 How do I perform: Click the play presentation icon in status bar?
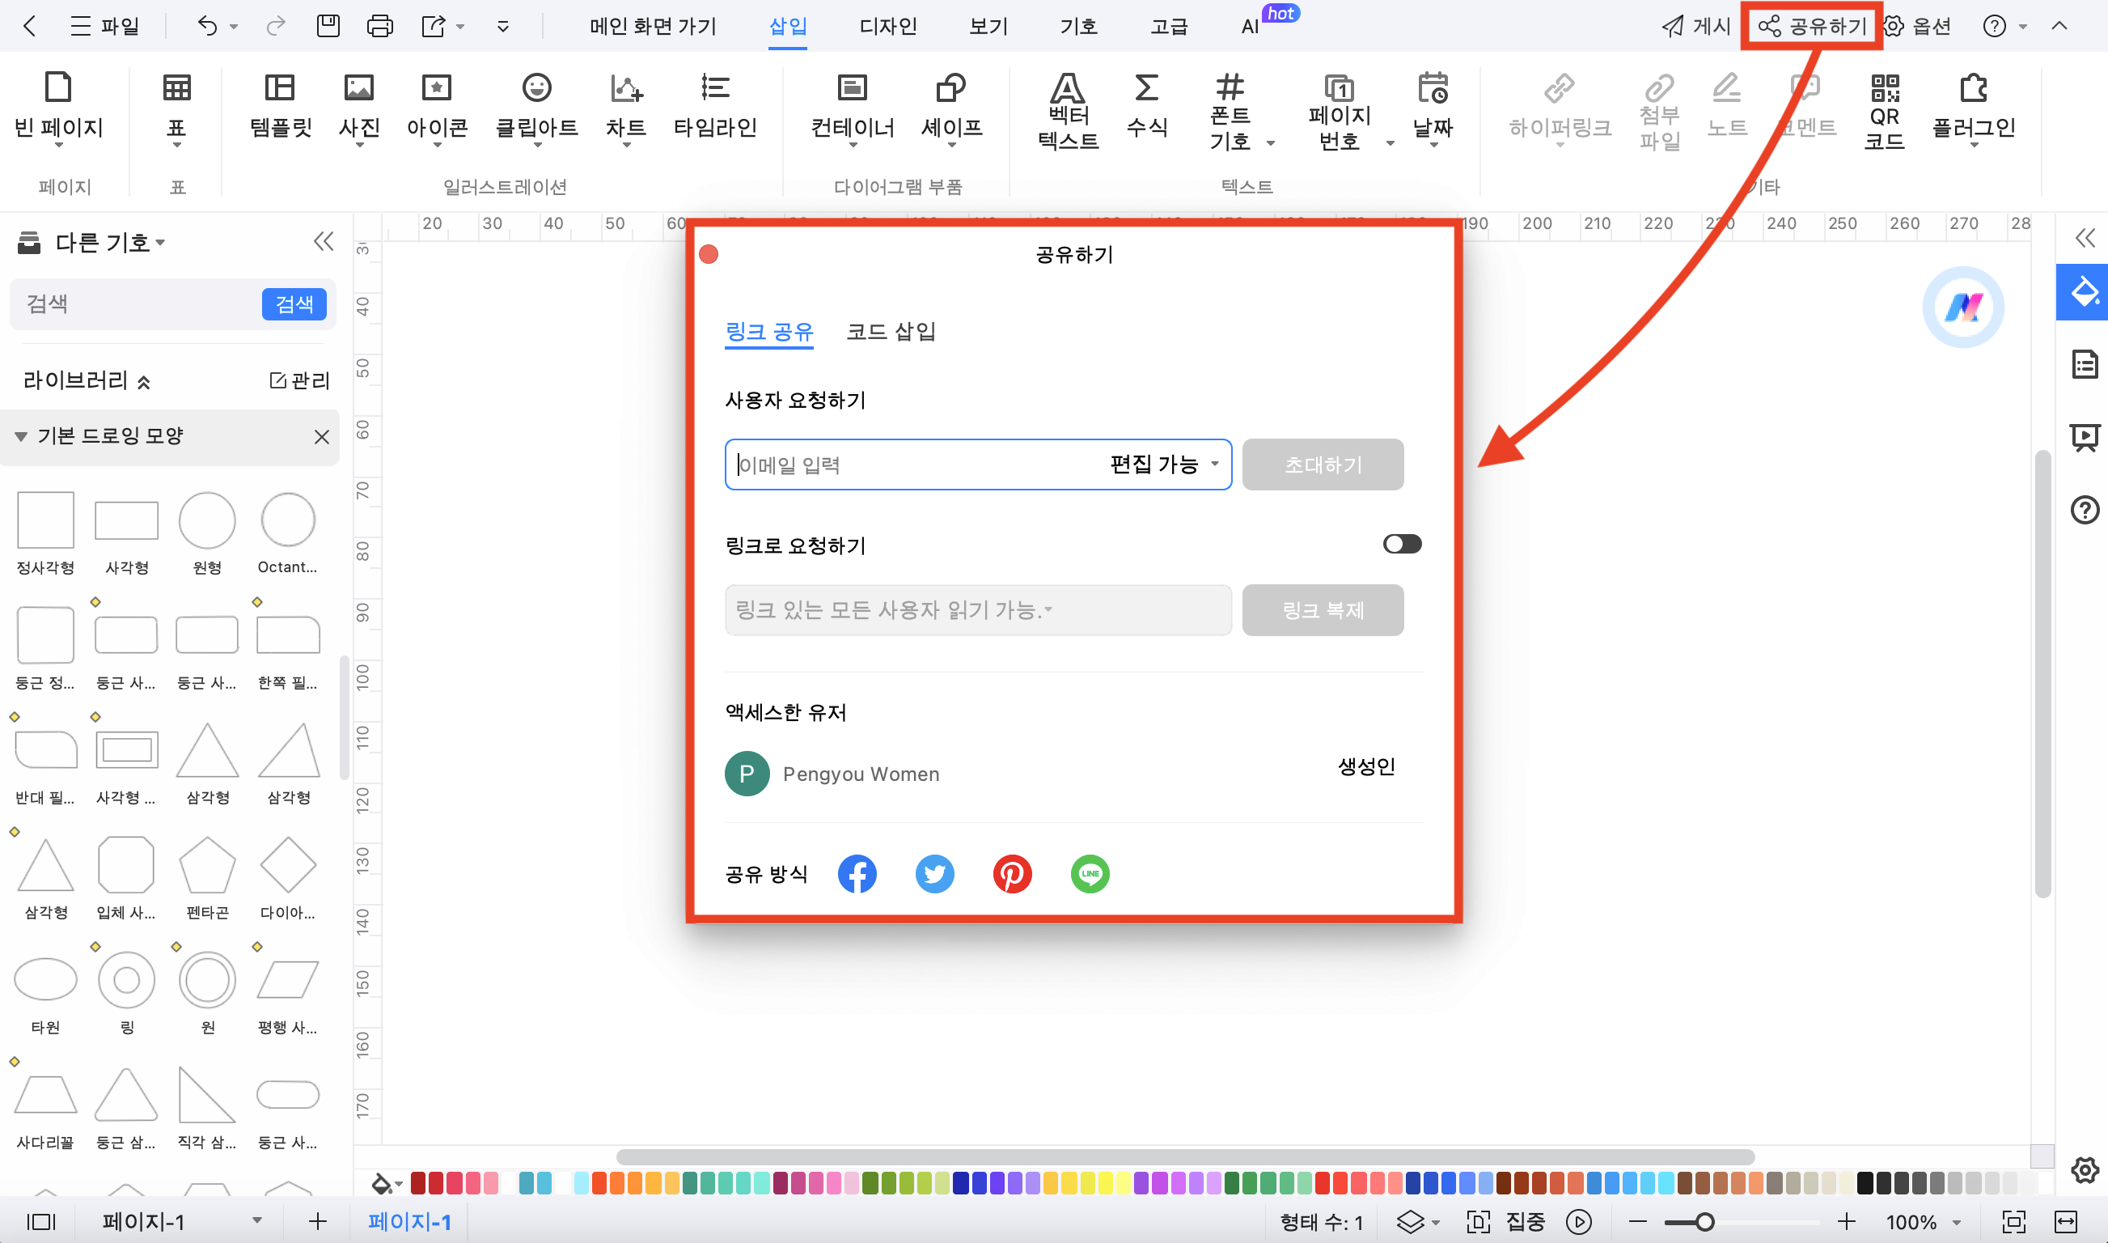1579,1222
